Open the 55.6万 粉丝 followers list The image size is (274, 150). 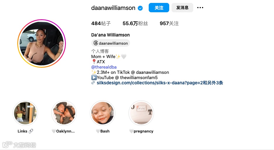pyautogui.click(x=135, y=23)
